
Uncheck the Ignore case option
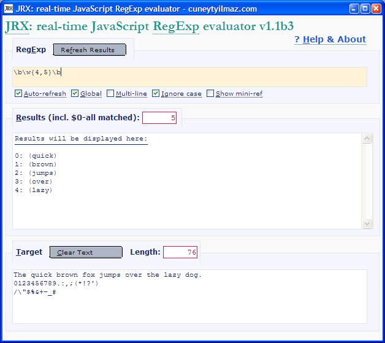pos(156,94)
